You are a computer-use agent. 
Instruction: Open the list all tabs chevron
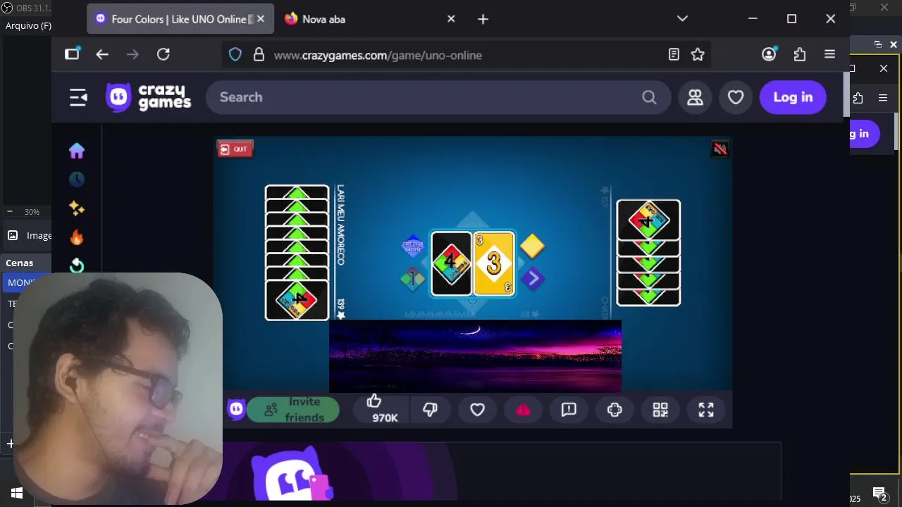coord(682,19)
